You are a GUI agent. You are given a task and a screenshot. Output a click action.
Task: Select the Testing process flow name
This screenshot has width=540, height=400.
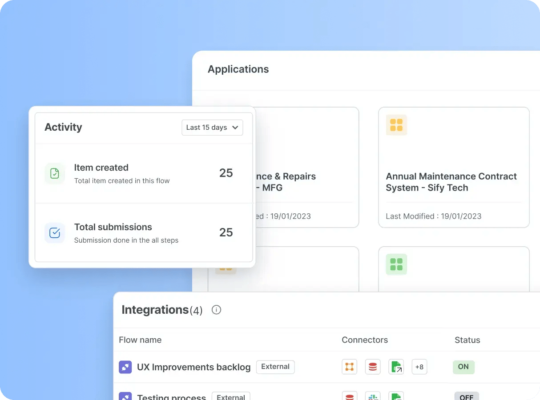(172, 396)
